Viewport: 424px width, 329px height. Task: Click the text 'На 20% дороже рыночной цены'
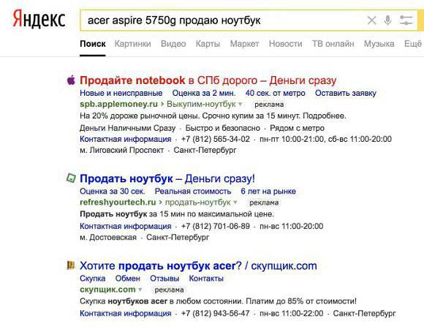[x=139, y=116]
